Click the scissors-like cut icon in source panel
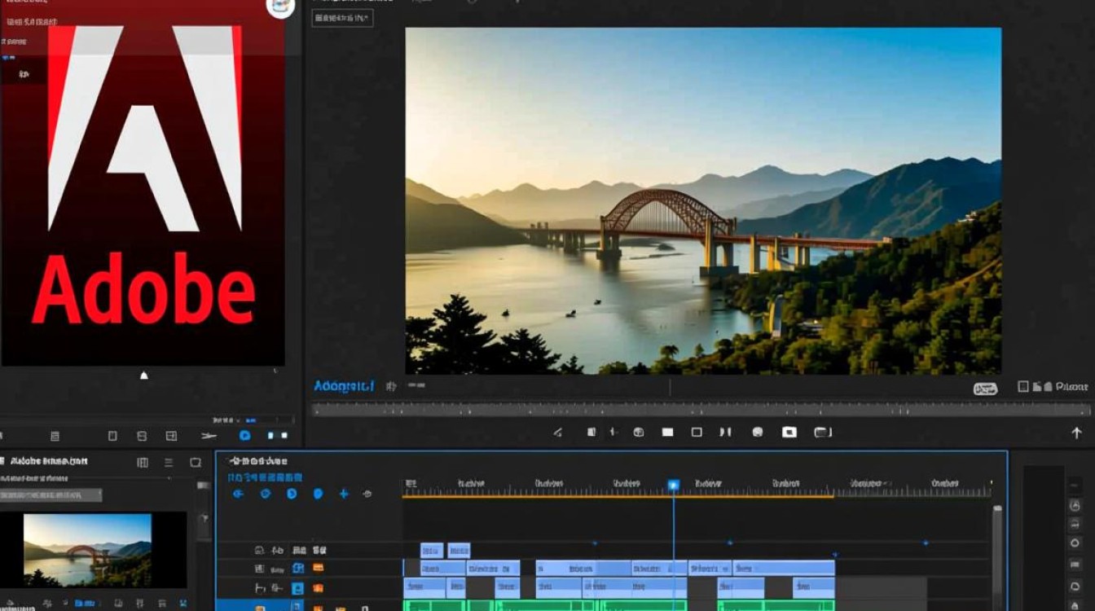The width and height of the screenshot is (1095, 611). [x=209, y=436]
